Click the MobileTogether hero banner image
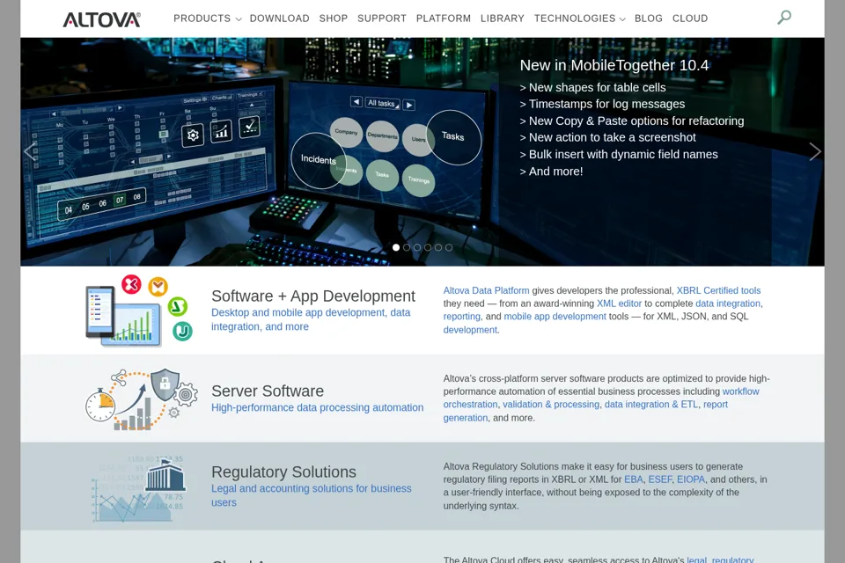The image size is (845, 563). pos(422,151)
